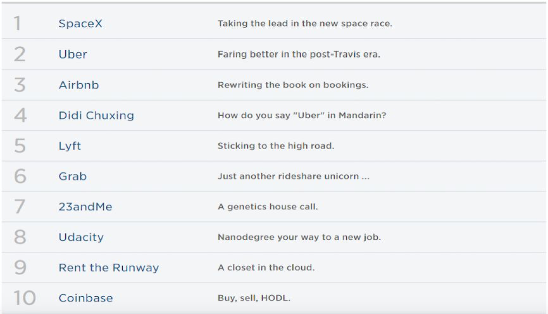The width and height of the screenshot is (548, 314).
Task: Click rank number 5 beside Lyft
Action: pyautogui.click(x=20, y=145)
